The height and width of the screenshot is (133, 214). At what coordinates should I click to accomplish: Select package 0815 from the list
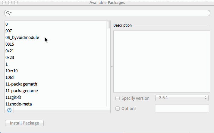(10, 44)
